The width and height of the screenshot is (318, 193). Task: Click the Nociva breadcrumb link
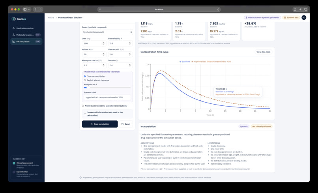51,18
